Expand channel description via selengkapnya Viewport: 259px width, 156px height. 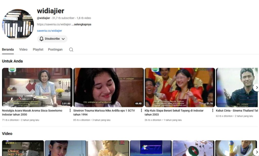click(x=81, y=24)
